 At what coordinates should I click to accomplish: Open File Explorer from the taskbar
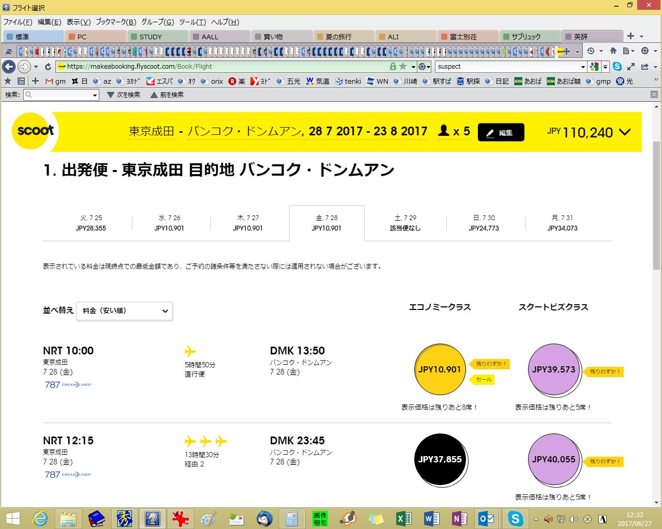(x=68, y=518)
